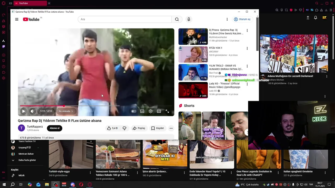The height and width of the screenshot is (188, 335).
Task: Like the video with thumbs up 5,4 B
Action: click(112, 128)
